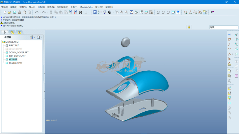Open the model tree Settings dropdown
The height and width of the screenshot is (134, 239).
pos(32,37)
